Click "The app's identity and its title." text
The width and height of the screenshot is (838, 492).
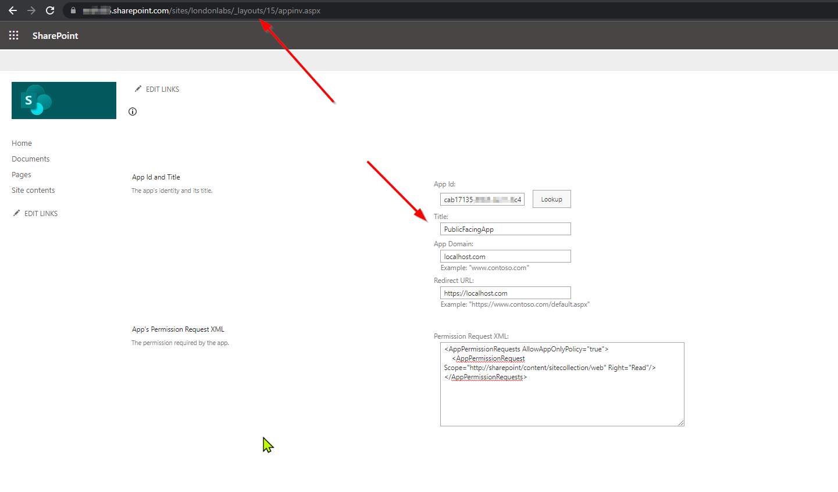(172, 191)
